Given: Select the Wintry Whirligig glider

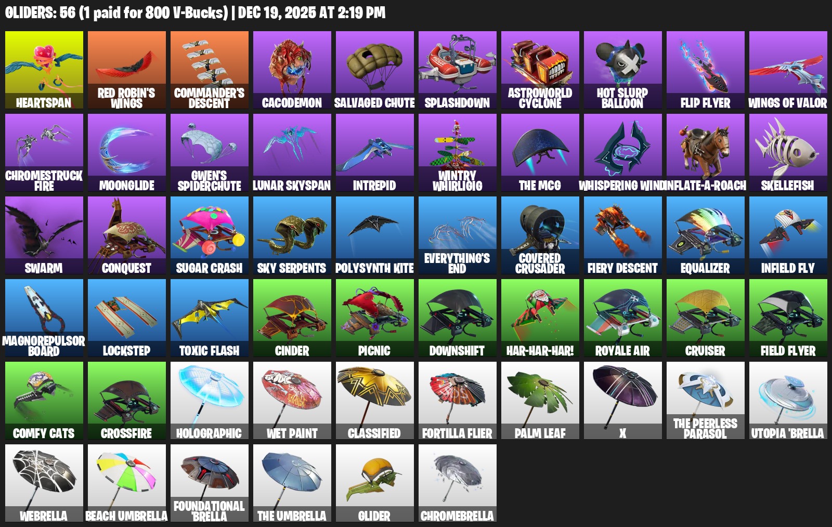Looking at the screenshot, I should pyautogui.click(x=458, y=153).
